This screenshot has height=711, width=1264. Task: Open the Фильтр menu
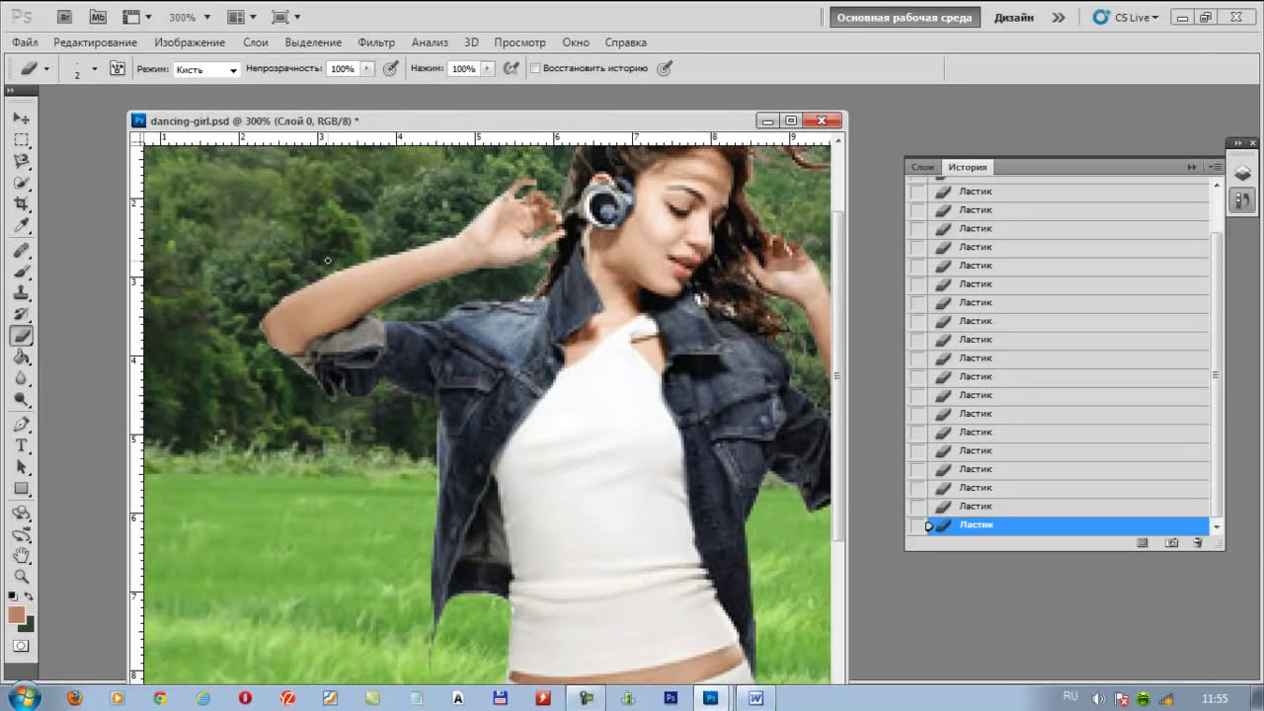point(376,42)
